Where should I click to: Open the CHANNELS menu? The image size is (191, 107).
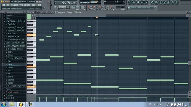(x=14, y=5)
